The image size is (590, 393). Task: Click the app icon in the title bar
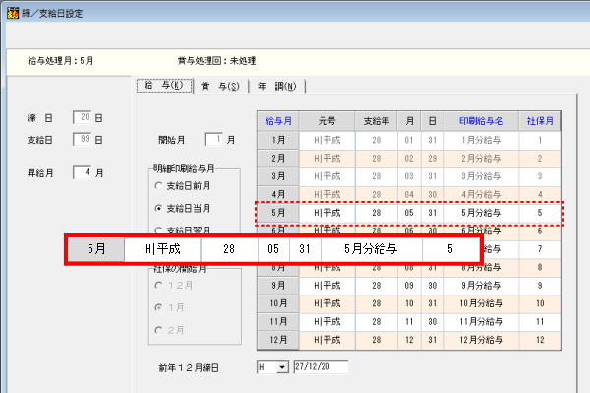(x=13, y=13)
